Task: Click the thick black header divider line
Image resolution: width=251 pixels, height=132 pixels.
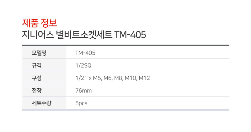Action: pos(126,45)
